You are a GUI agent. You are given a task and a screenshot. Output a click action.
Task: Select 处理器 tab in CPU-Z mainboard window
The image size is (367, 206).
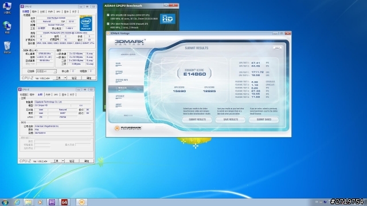pyautogui.click(x=24, y=94)
